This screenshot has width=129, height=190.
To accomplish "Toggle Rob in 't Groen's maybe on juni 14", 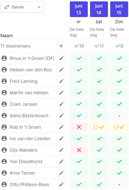I will (99, 127).
